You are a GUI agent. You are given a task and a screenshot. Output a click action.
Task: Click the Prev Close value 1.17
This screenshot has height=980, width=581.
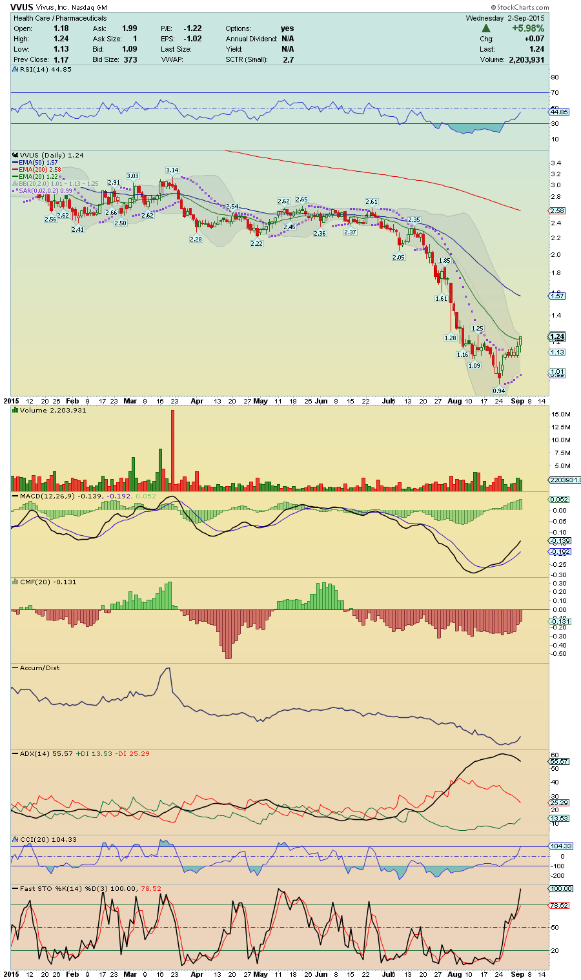[61, 59]
